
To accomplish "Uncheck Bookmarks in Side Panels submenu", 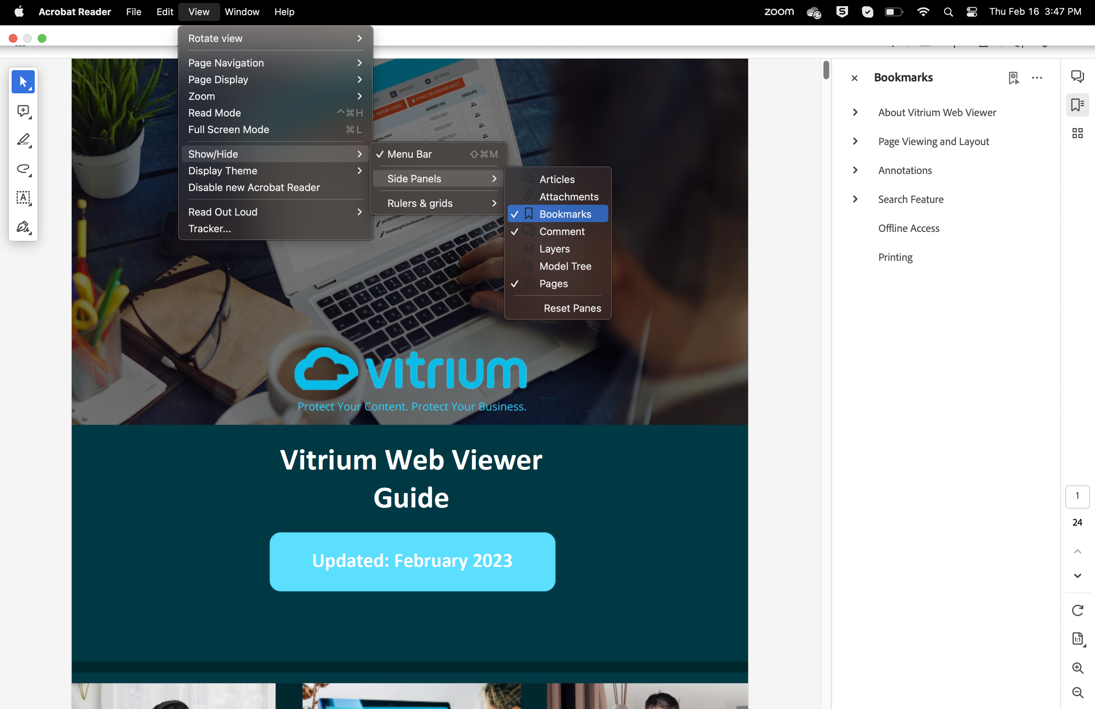I will [558, 214].
